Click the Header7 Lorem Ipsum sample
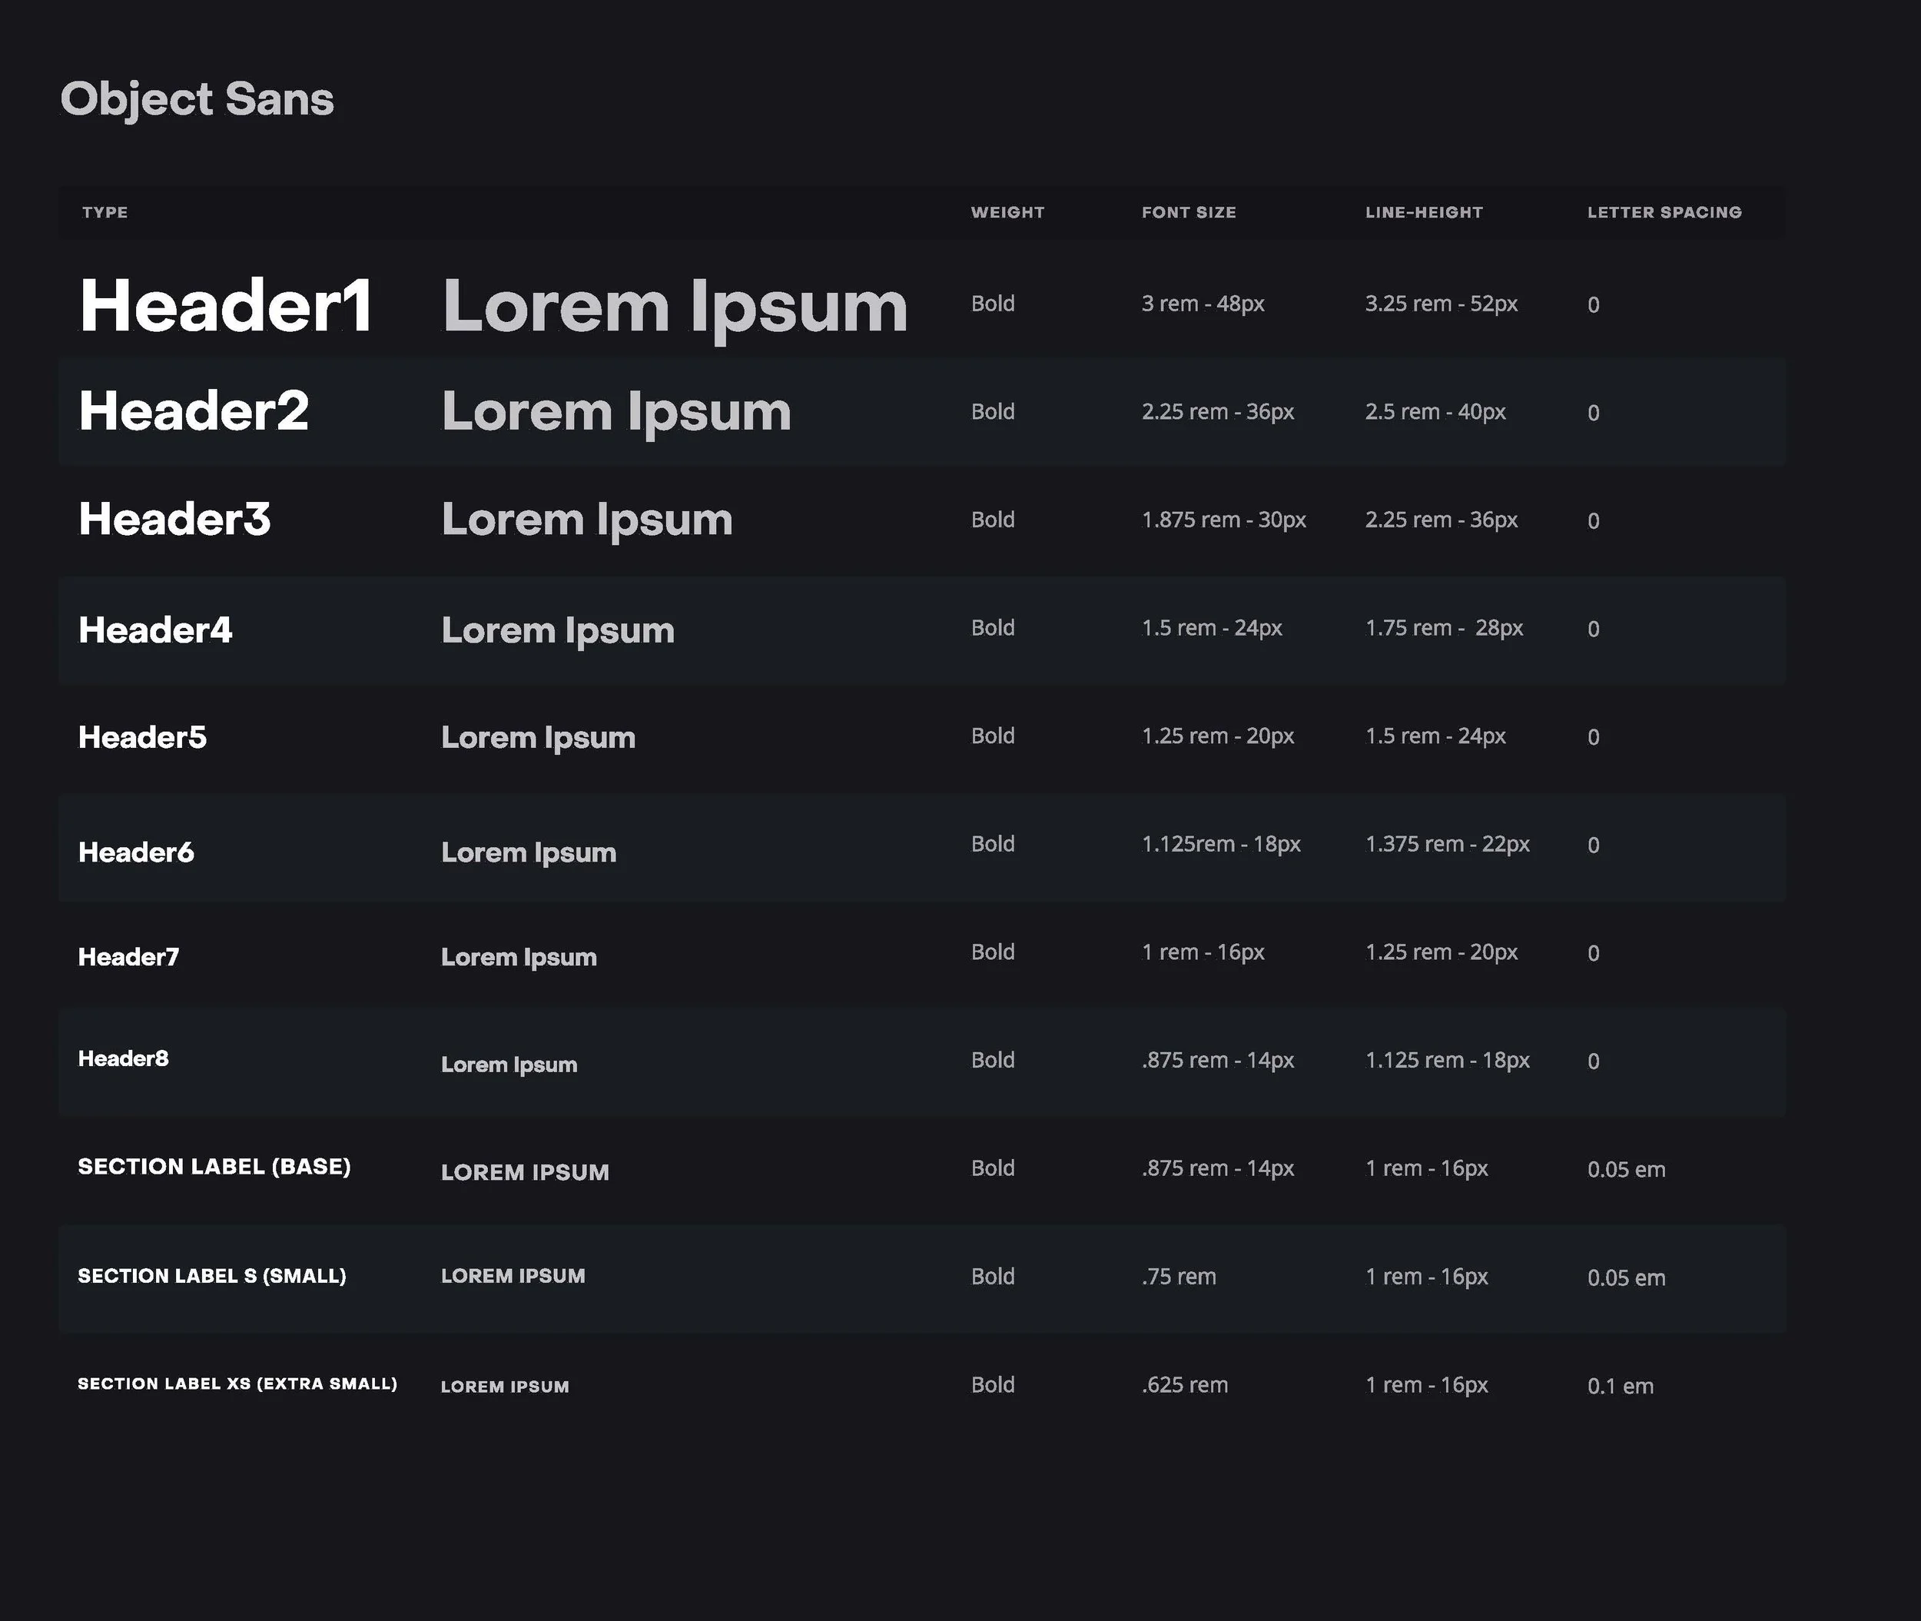1921x1621 pixels. coord(518,957)
